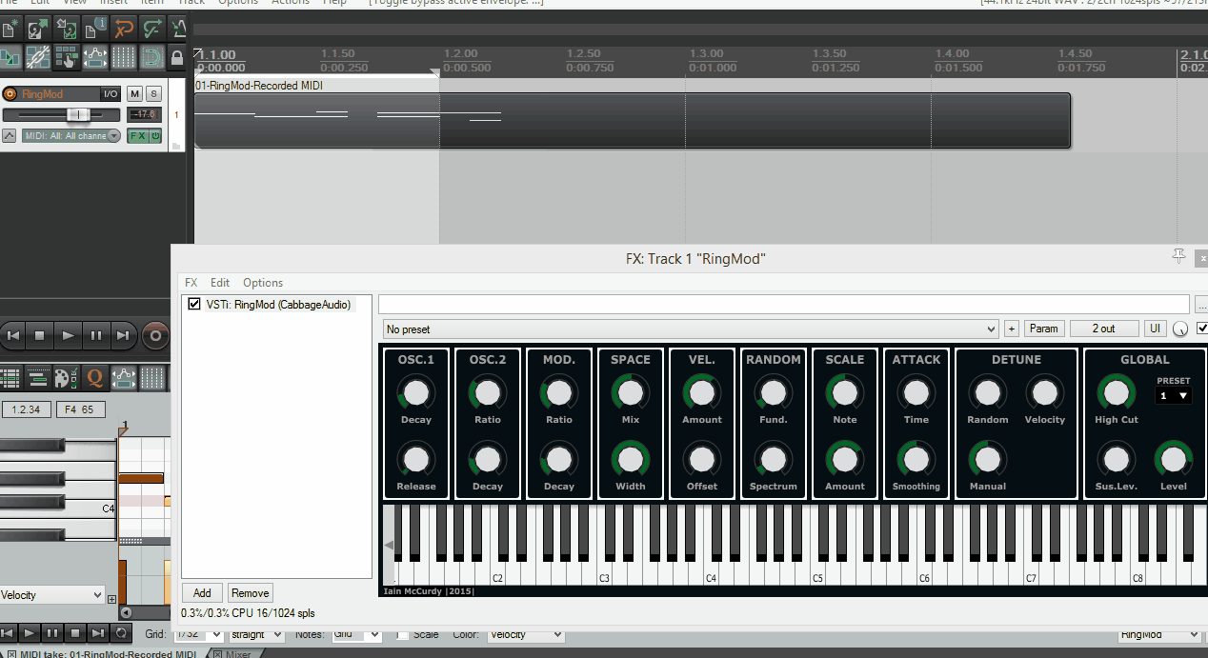1208x658 pixels.
Task: Open the No preset dropdown
Action: [691, 329]
